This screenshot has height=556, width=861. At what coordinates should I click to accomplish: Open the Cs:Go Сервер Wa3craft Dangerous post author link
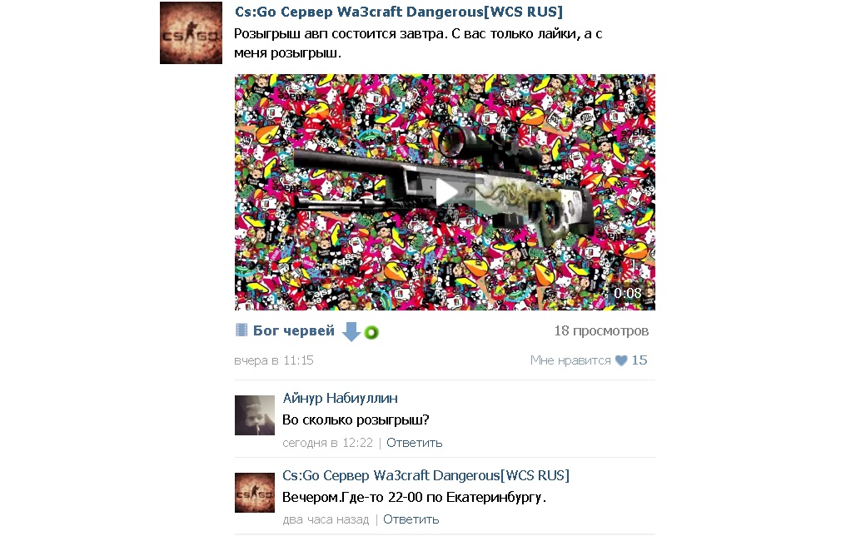[x=399, y=12]
